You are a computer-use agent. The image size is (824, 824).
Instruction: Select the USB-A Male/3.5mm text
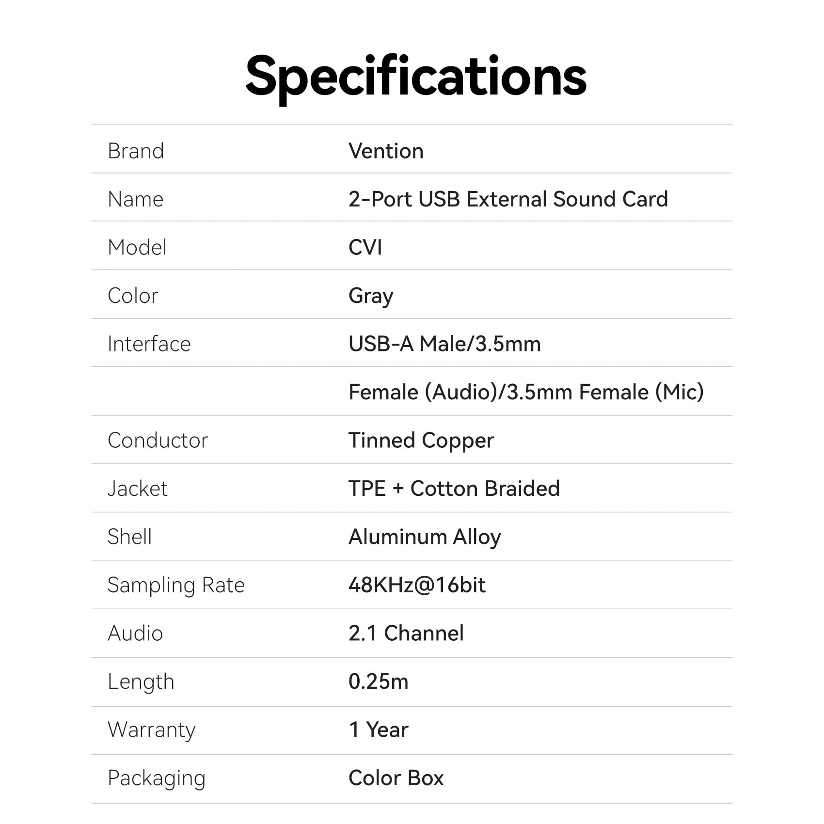[x=444, y=344]
